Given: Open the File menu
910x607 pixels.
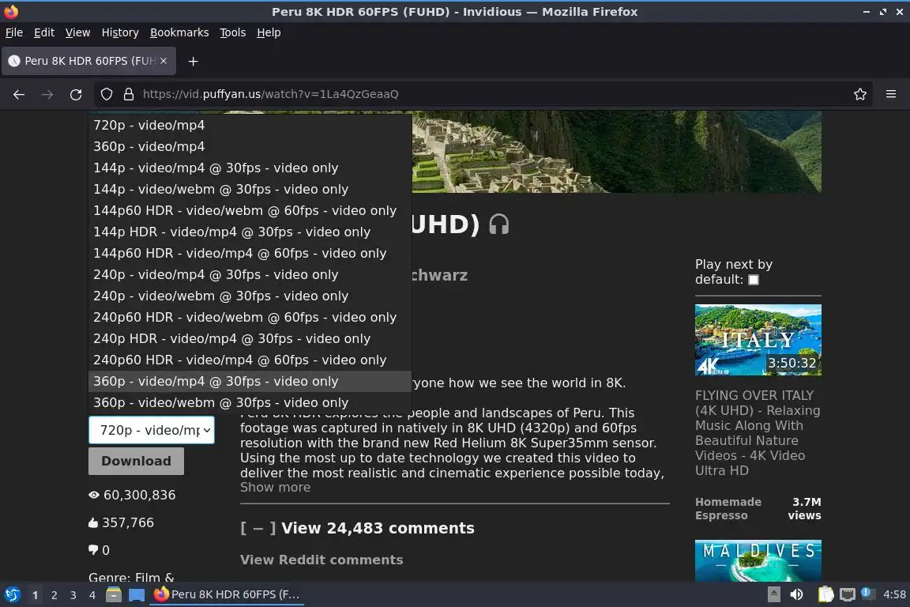Looking at the screenshot, I should point(14,32).
